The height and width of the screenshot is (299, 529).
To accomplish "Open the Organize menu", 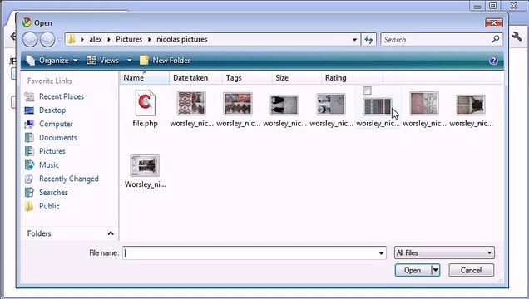I will tap(52, 61).
